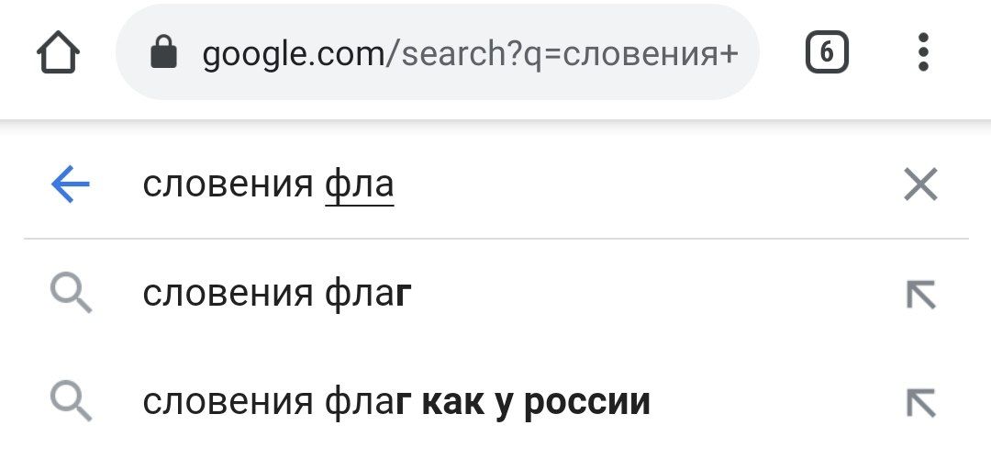
Task: Open the tab switcher showing 6 tabs
Action: pyautogui.click(x=827, y=52)
